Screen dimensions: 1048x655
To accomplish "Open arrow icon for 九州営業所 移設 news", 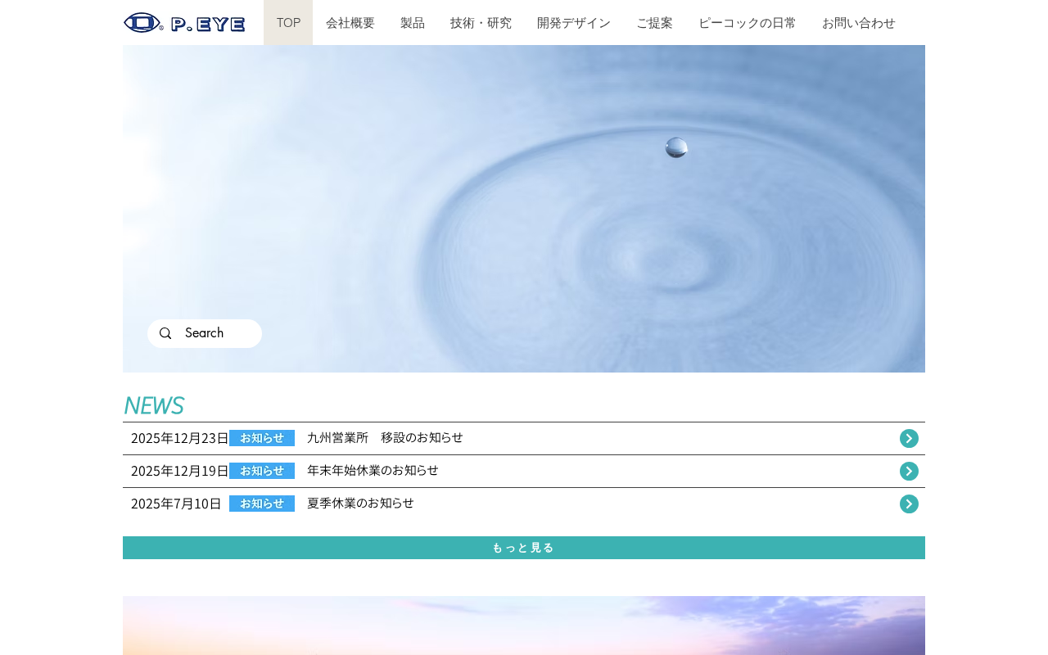I will (x=909, y=438).
